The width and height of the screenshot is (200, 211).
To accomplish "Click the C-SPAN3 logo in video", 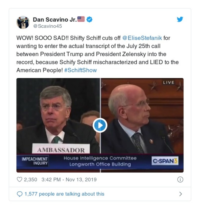I will click(x=165, y=161).
